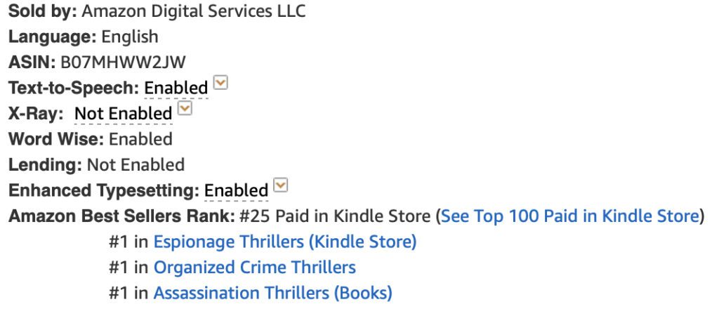
Task: Click the Lending Not Enabled value
Action: click(136, 165)
